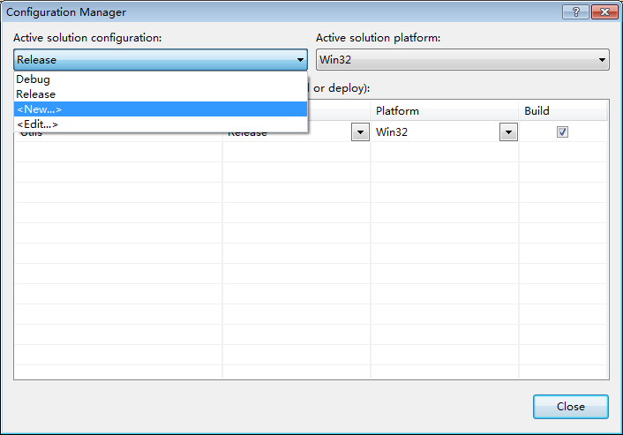Click the Build column header
This screenshot has height=435, width=623.
tap(563, 110)
